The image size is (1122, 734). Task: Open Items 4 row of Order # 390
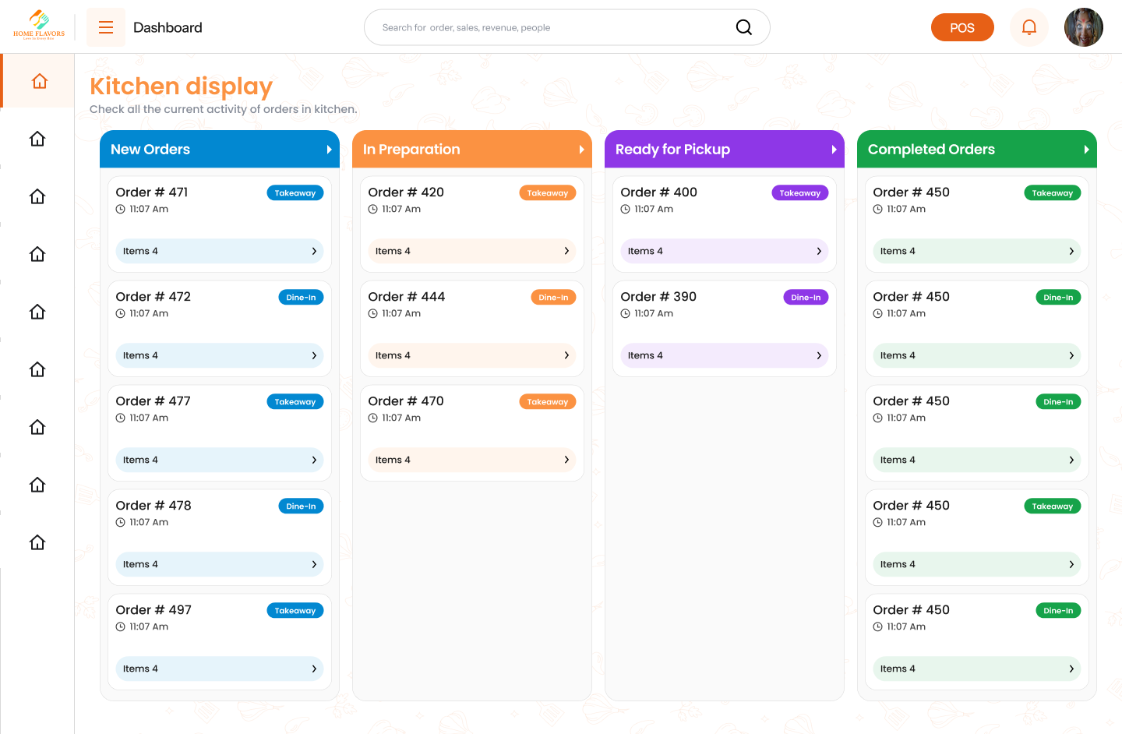coord(724,355)
